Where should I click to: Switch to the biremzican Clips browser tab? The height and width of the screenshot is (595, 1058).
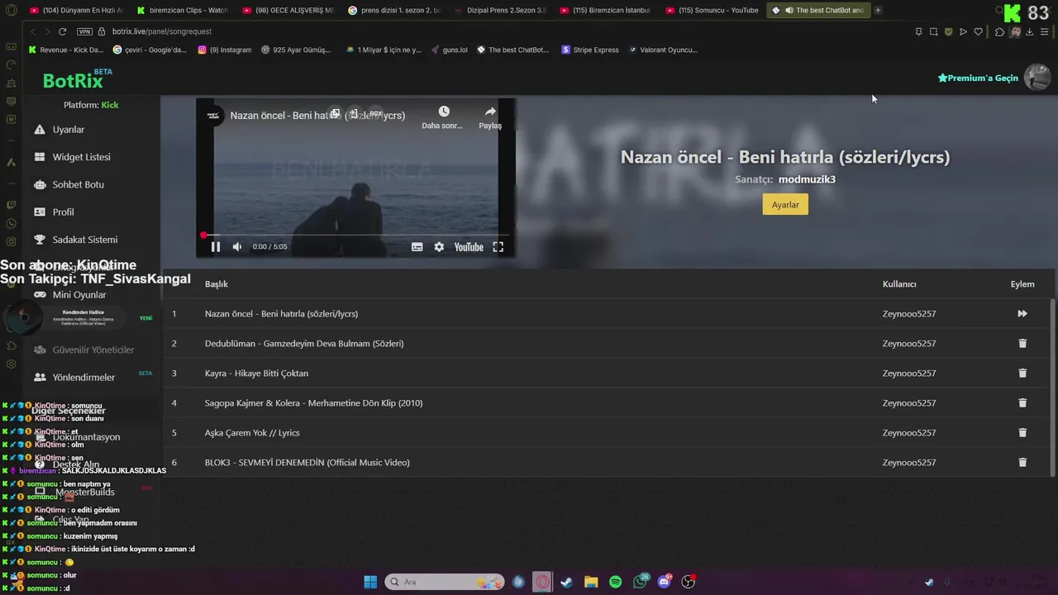tap(182, 10)
